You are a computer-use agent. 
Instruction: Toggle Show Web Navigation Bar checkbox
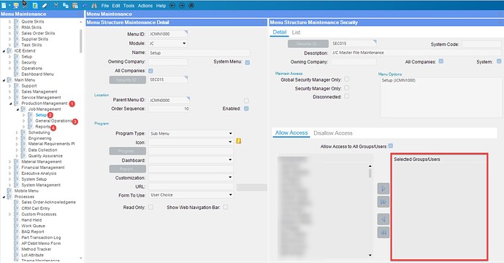[x=225, y=207]
